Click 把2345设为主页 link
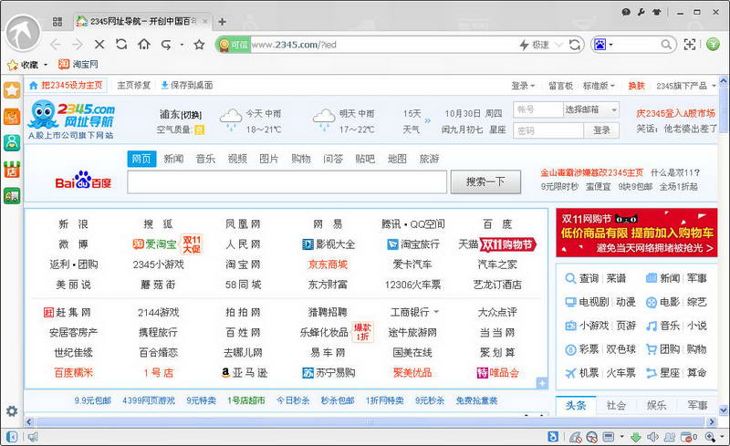This screenshot has width=730, height=446. (x=66, y=86)
